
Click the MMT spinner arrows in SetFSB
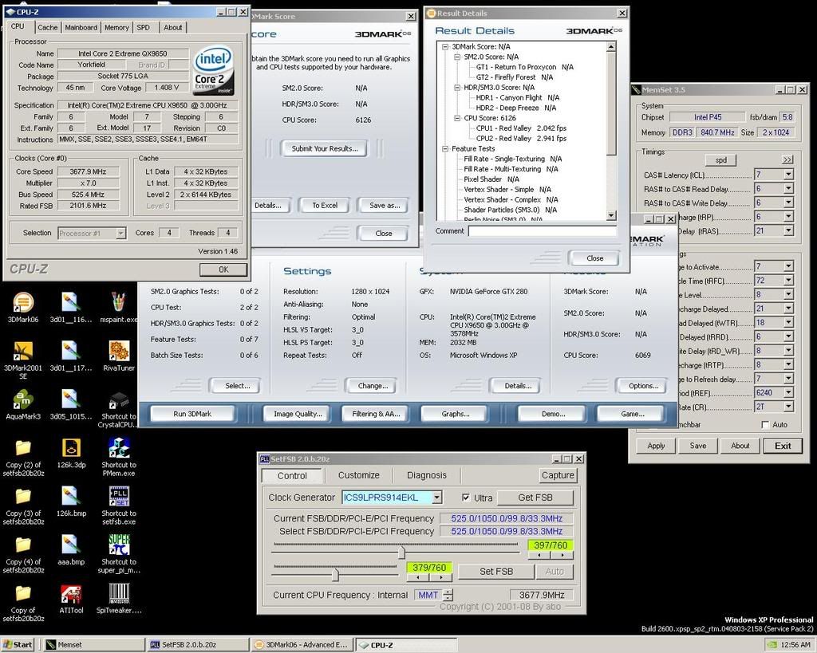(x=448, y=595)
